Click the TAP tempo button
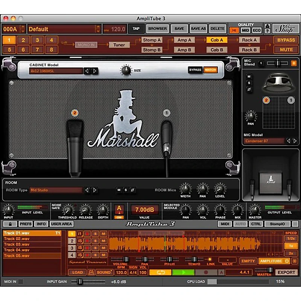 [136, 29]
